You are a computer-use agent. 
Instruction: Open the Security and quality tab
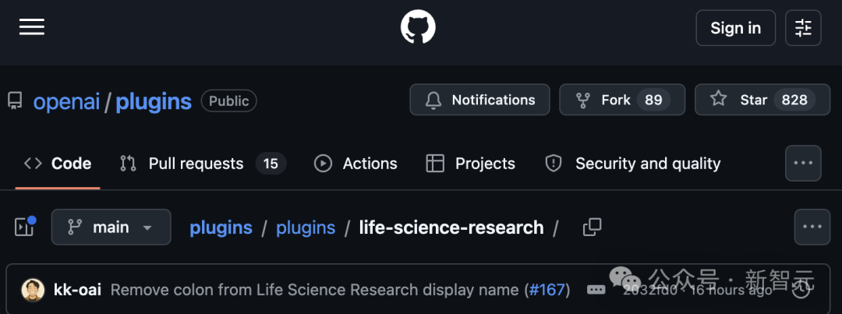point(632,164)
